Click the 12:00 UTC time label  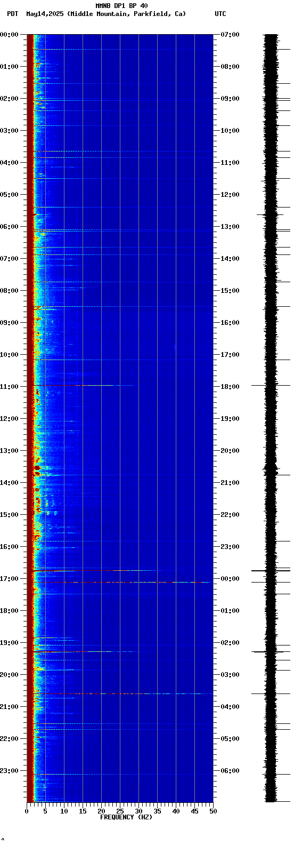tap(230, 195)
